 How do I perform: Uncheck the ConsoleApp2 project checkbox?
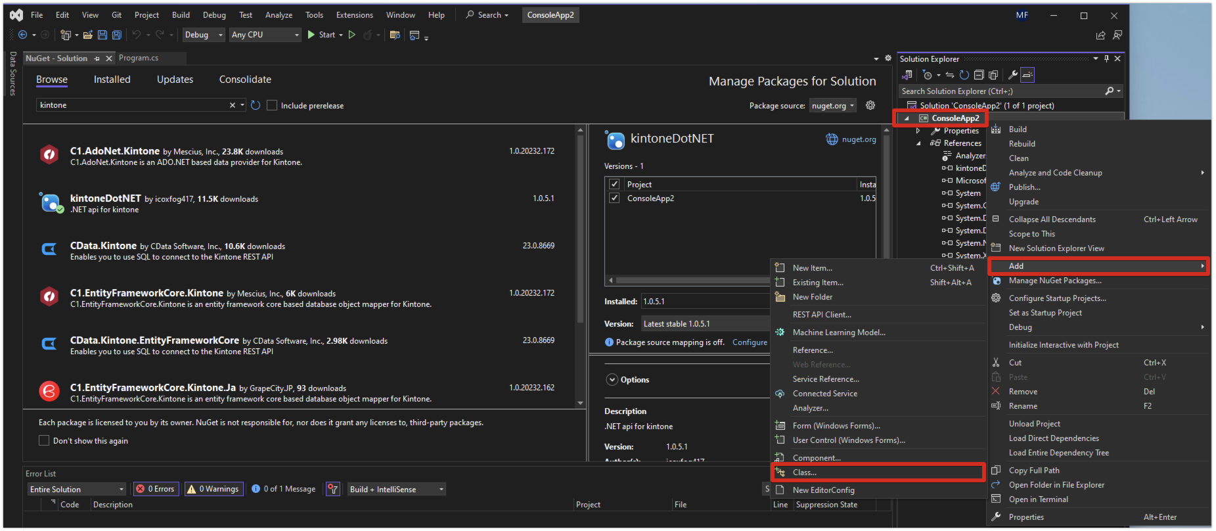(x=614, y=198)
